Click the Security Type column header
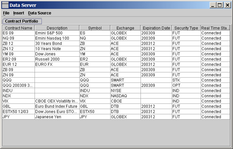Viewport: 233px width, 149px height. [186, 28]
